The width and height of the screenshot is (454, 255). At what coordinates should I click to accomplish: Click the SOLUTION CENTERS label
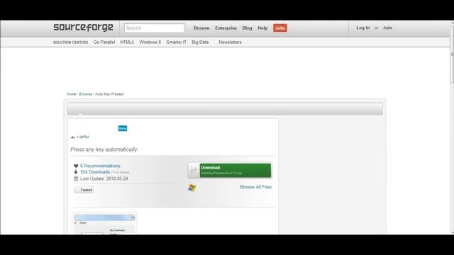point(70,42)
